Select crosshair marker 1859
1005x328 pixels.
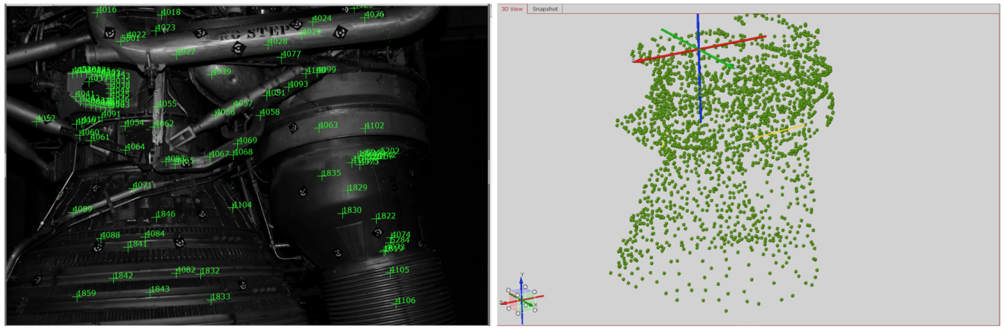(76, 295)
